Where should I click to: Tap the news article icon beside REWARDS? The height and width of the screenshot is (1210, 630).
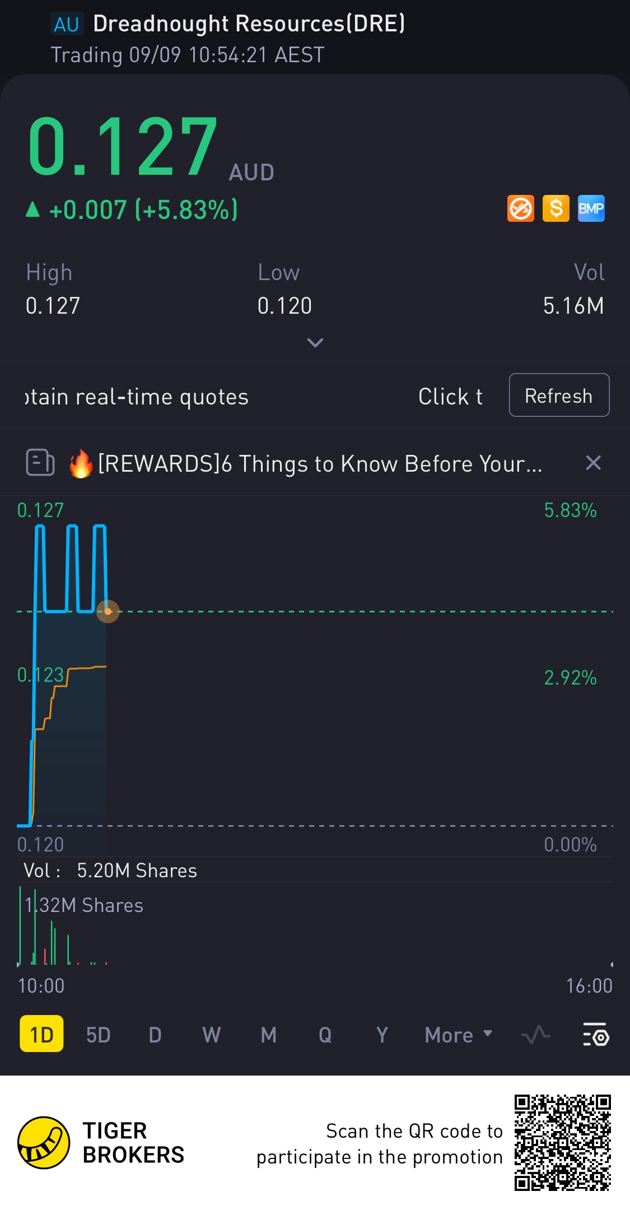(40, 463)
